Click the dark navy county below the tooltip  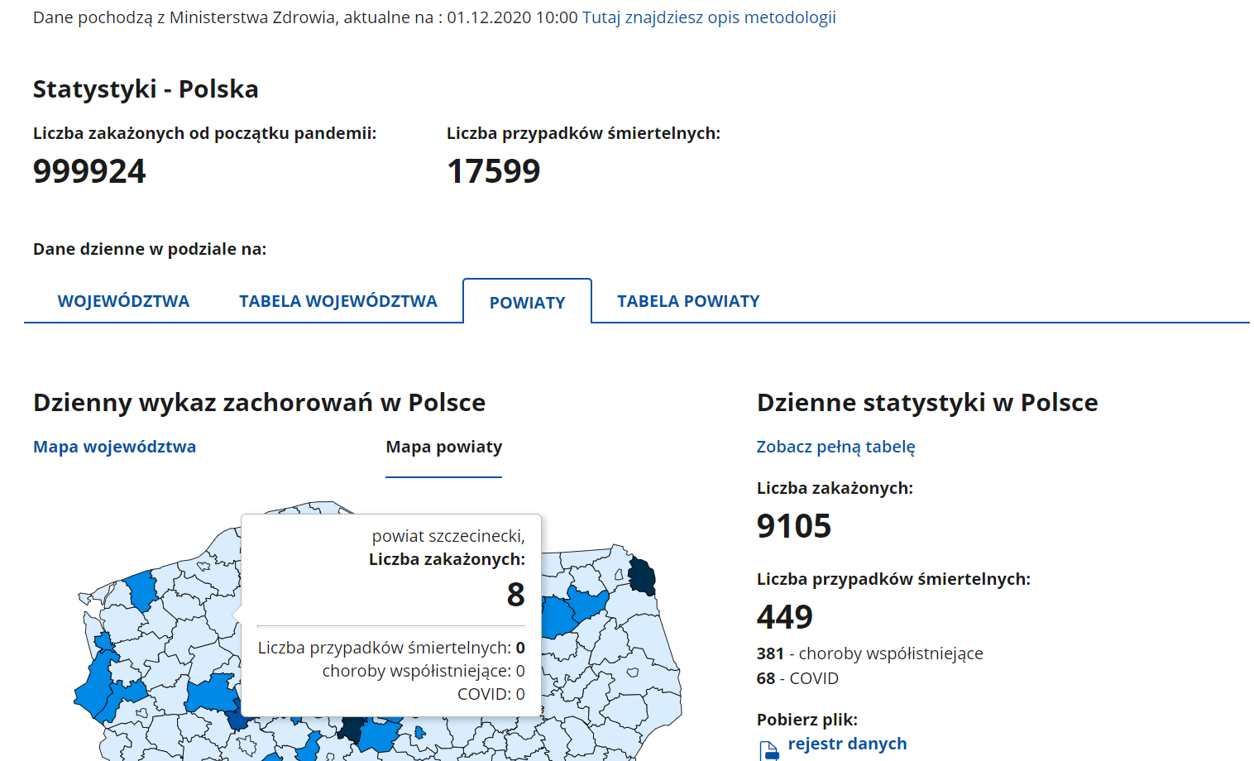pos(351,729)
